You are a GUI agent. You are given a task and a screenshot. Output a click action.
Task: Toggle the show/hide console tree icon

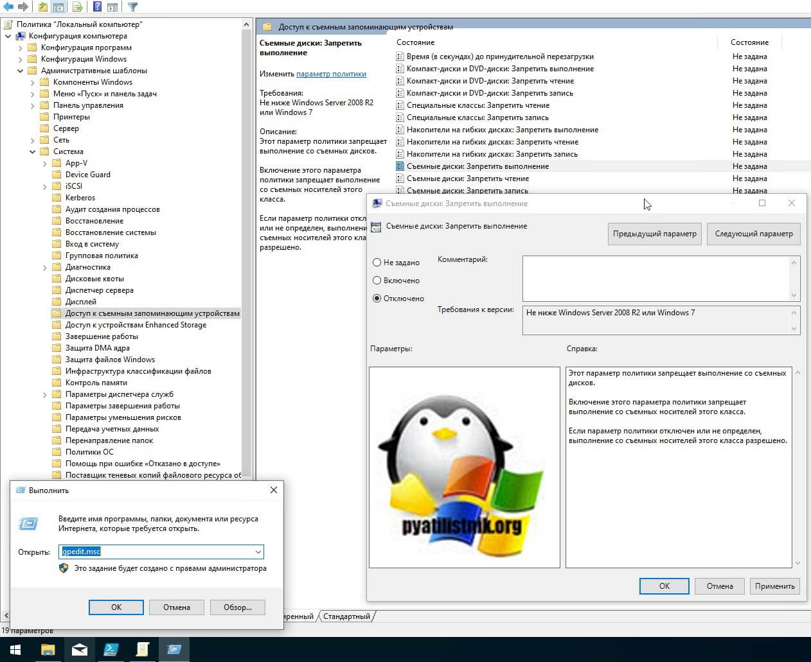(x=58, y=7)
